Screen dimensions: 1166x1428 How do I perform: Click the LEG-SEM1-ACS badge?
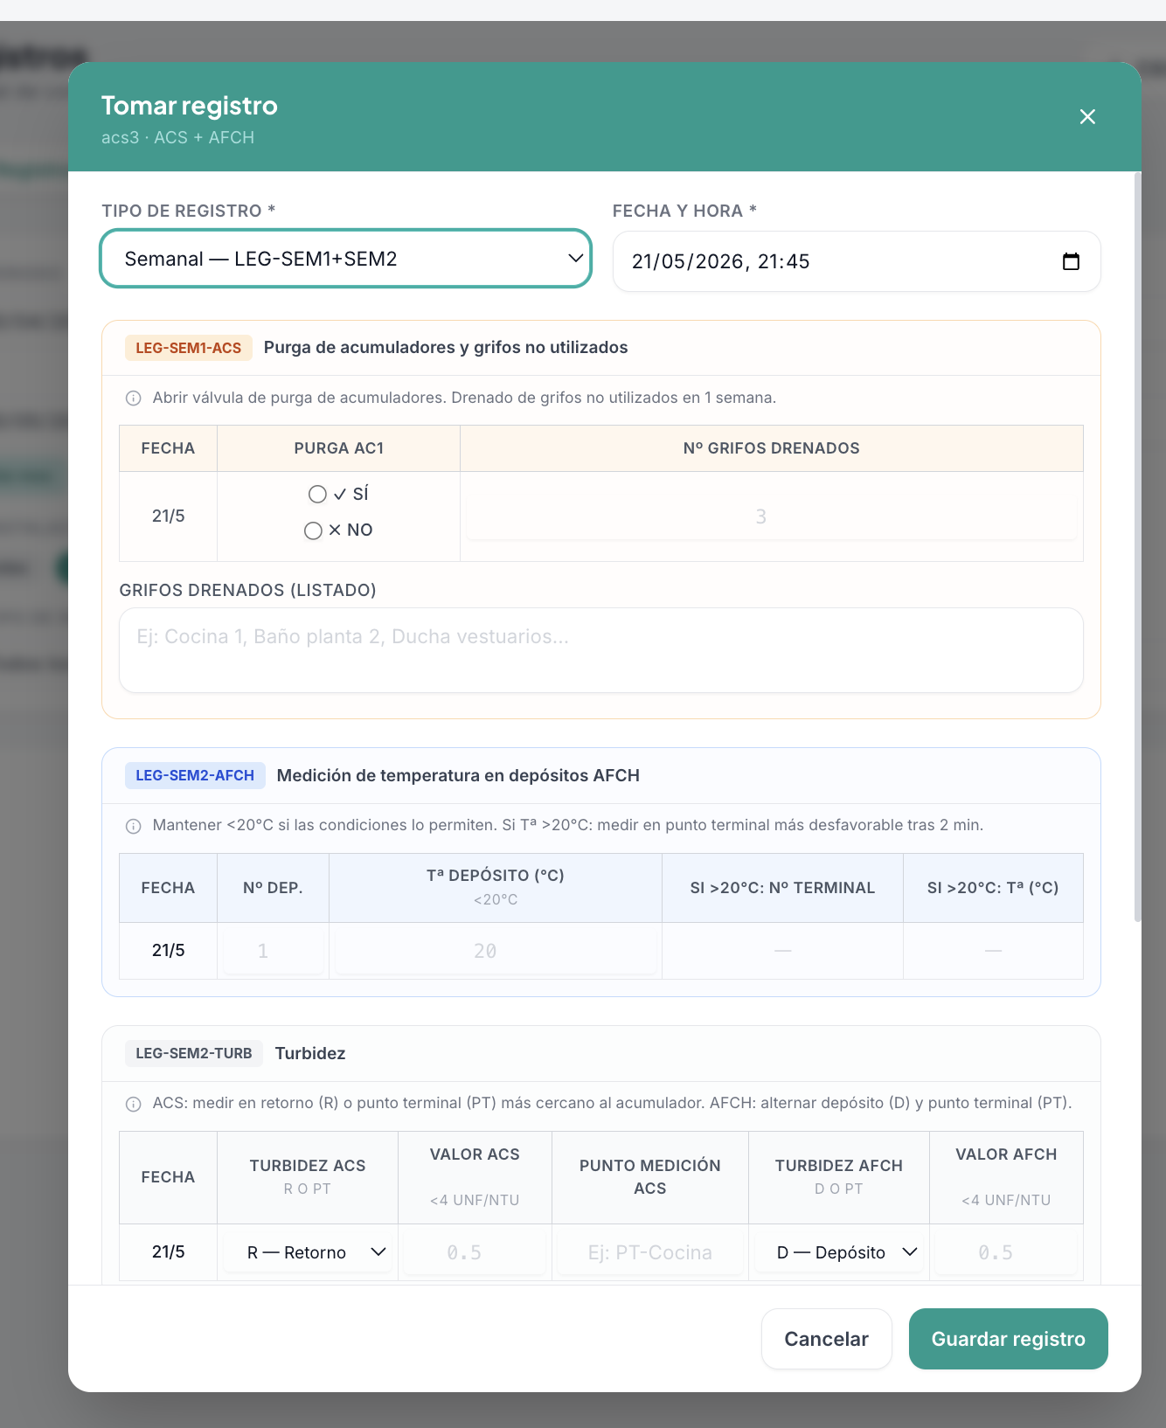coord(189,348)
